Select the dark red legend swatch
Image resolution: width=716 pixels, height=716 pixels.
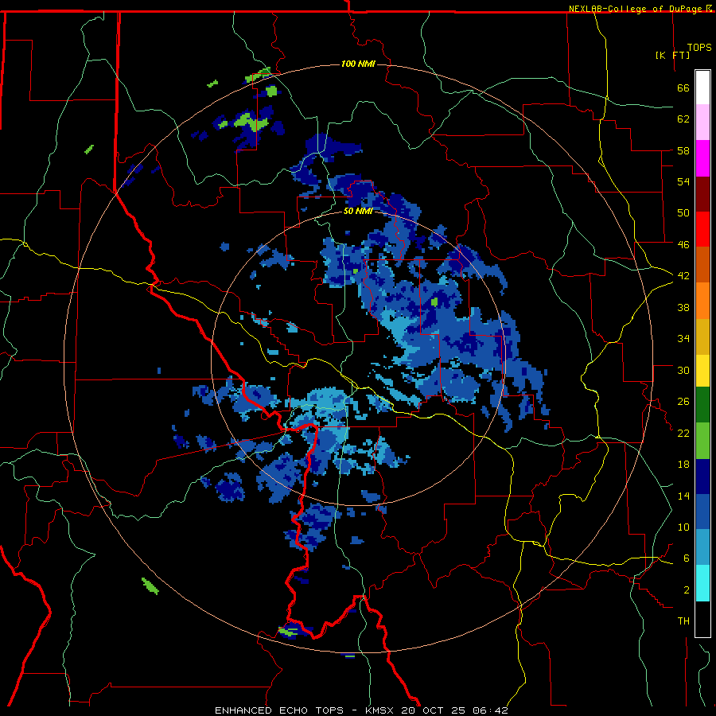click(702, 194)
